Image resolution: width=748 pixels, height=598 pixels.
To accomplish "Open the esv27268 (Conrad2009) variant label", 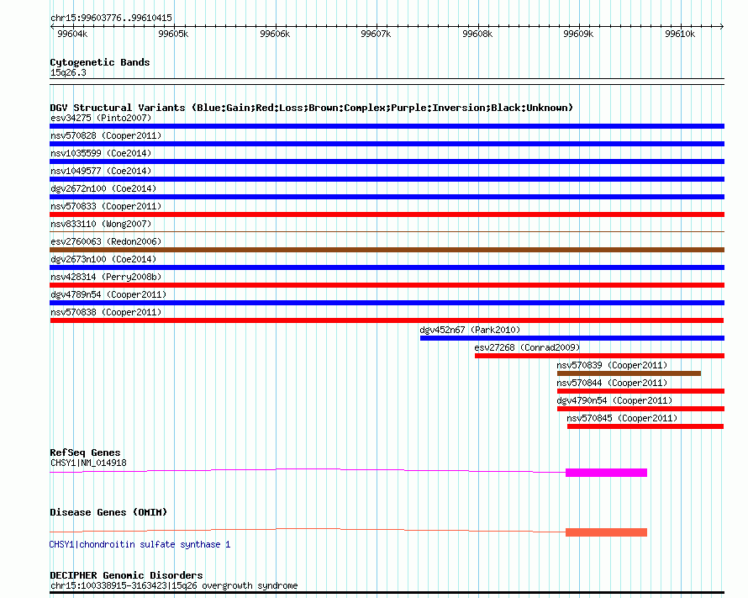I will (527, 347).
